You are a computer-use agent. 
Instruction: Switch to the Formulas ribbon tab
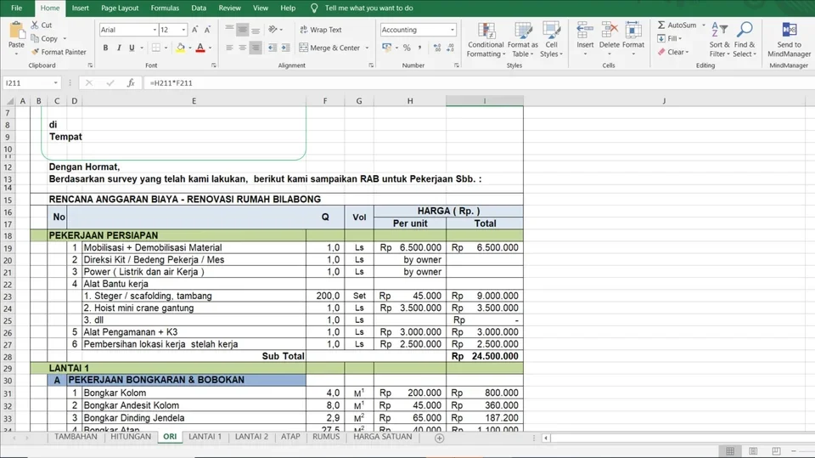(165, 8)
